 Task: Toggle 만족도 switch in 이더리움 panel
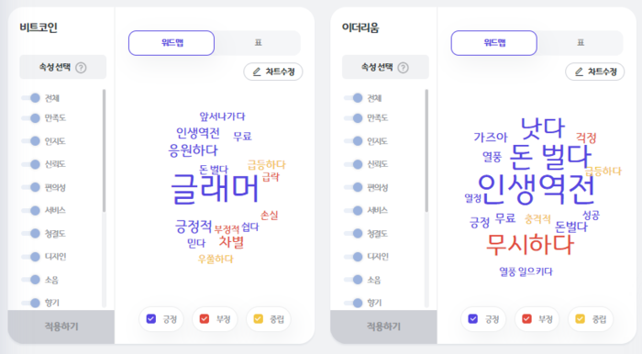[x=353, y=118]
